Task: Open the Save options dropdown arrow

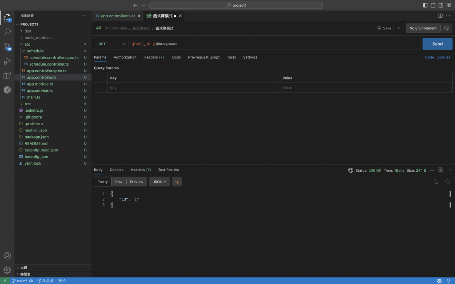Action: 399,28
